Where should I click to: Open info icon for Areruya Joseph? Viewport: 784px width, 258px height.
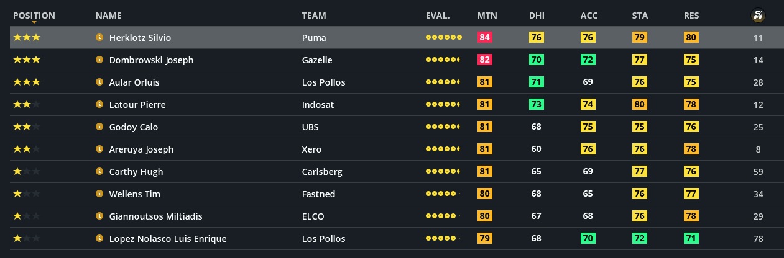click(99, 149)
